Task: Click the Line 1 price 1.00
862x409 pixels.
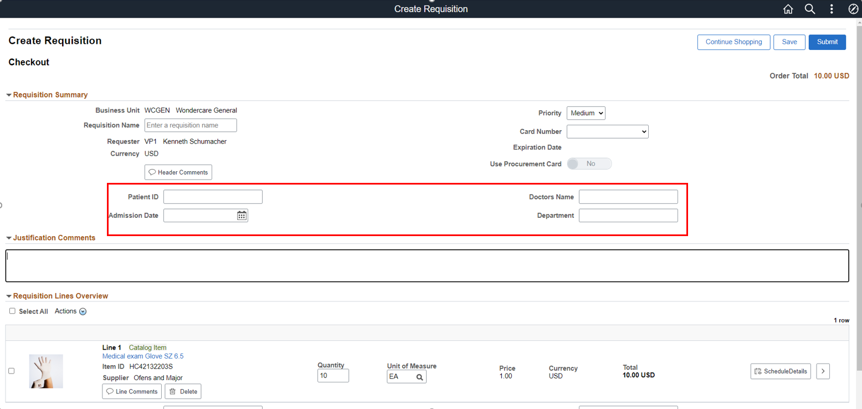Action: (506, 376)
